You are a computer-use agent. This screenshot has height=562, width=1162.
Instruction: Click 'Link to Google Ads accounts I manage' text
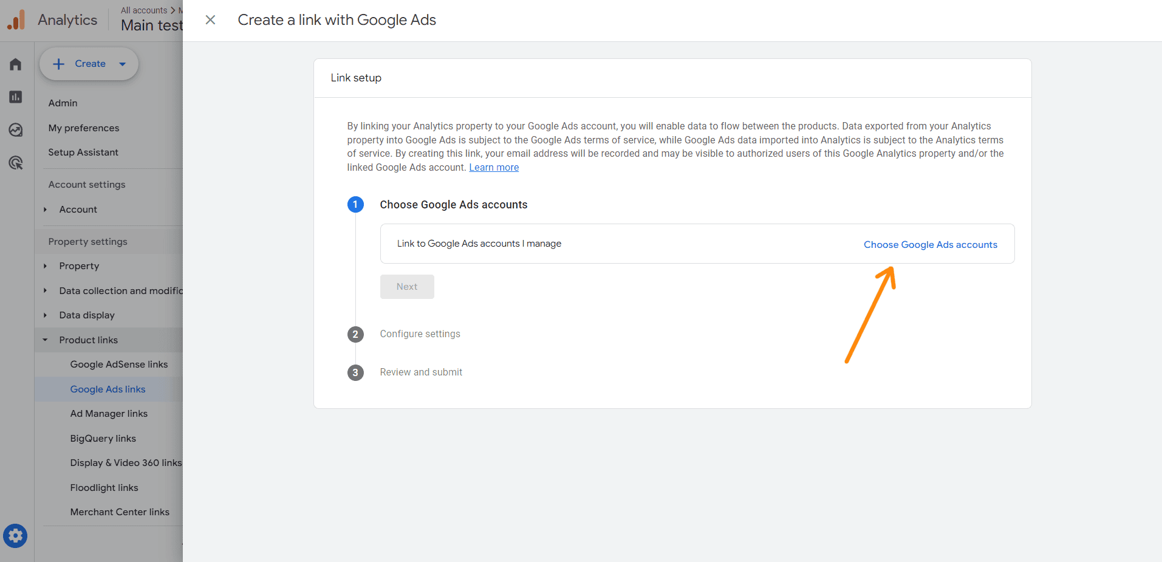[x=479, y=244]
